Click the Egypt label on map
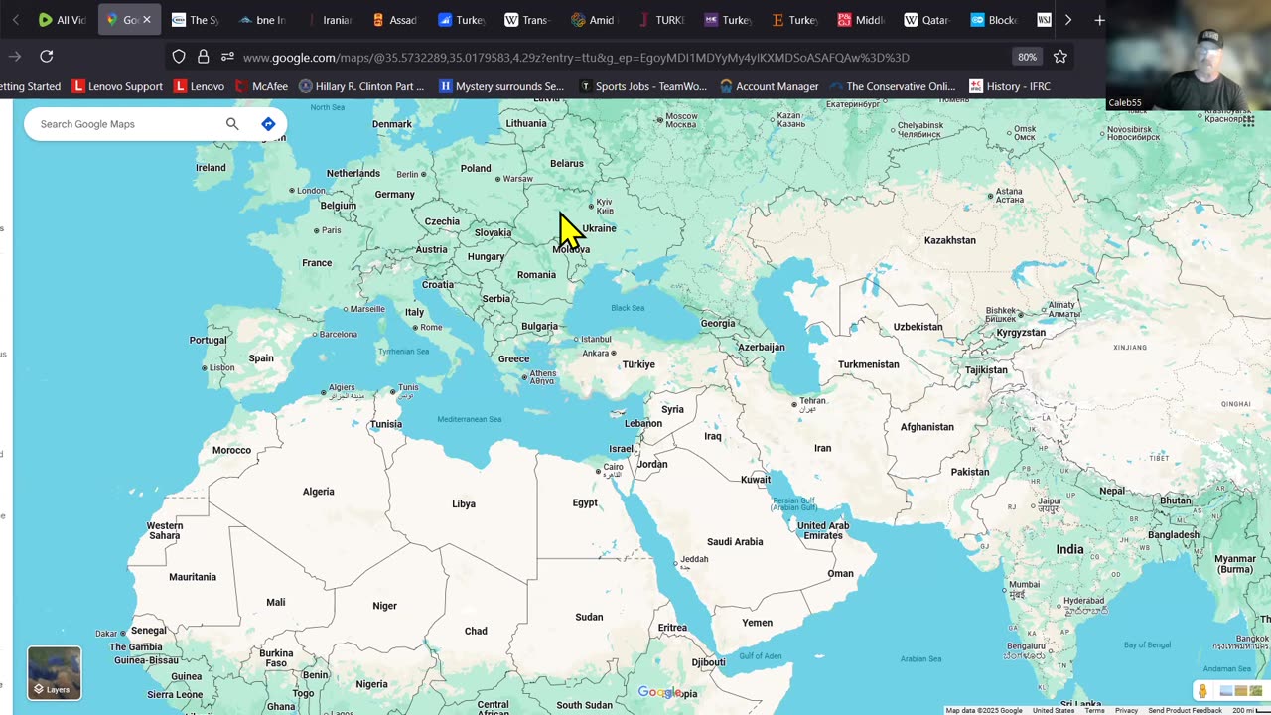 tap(585, 502)
